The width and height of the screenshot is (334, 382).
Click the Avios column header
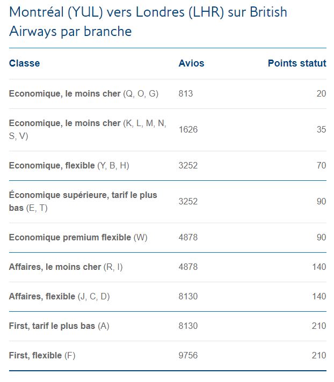pyautogui.click(x=191, y=63)
